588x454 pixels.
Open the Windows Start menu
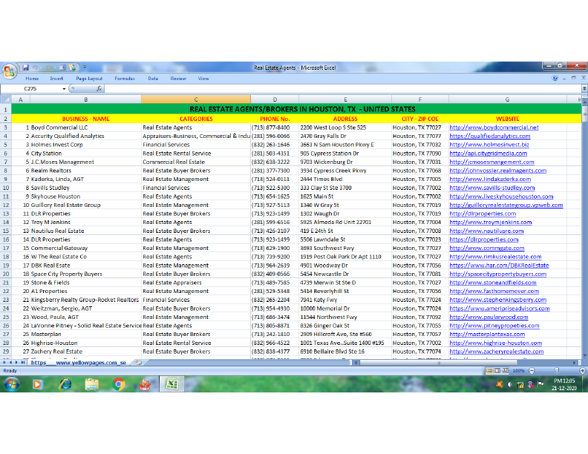tap(11, 384)
